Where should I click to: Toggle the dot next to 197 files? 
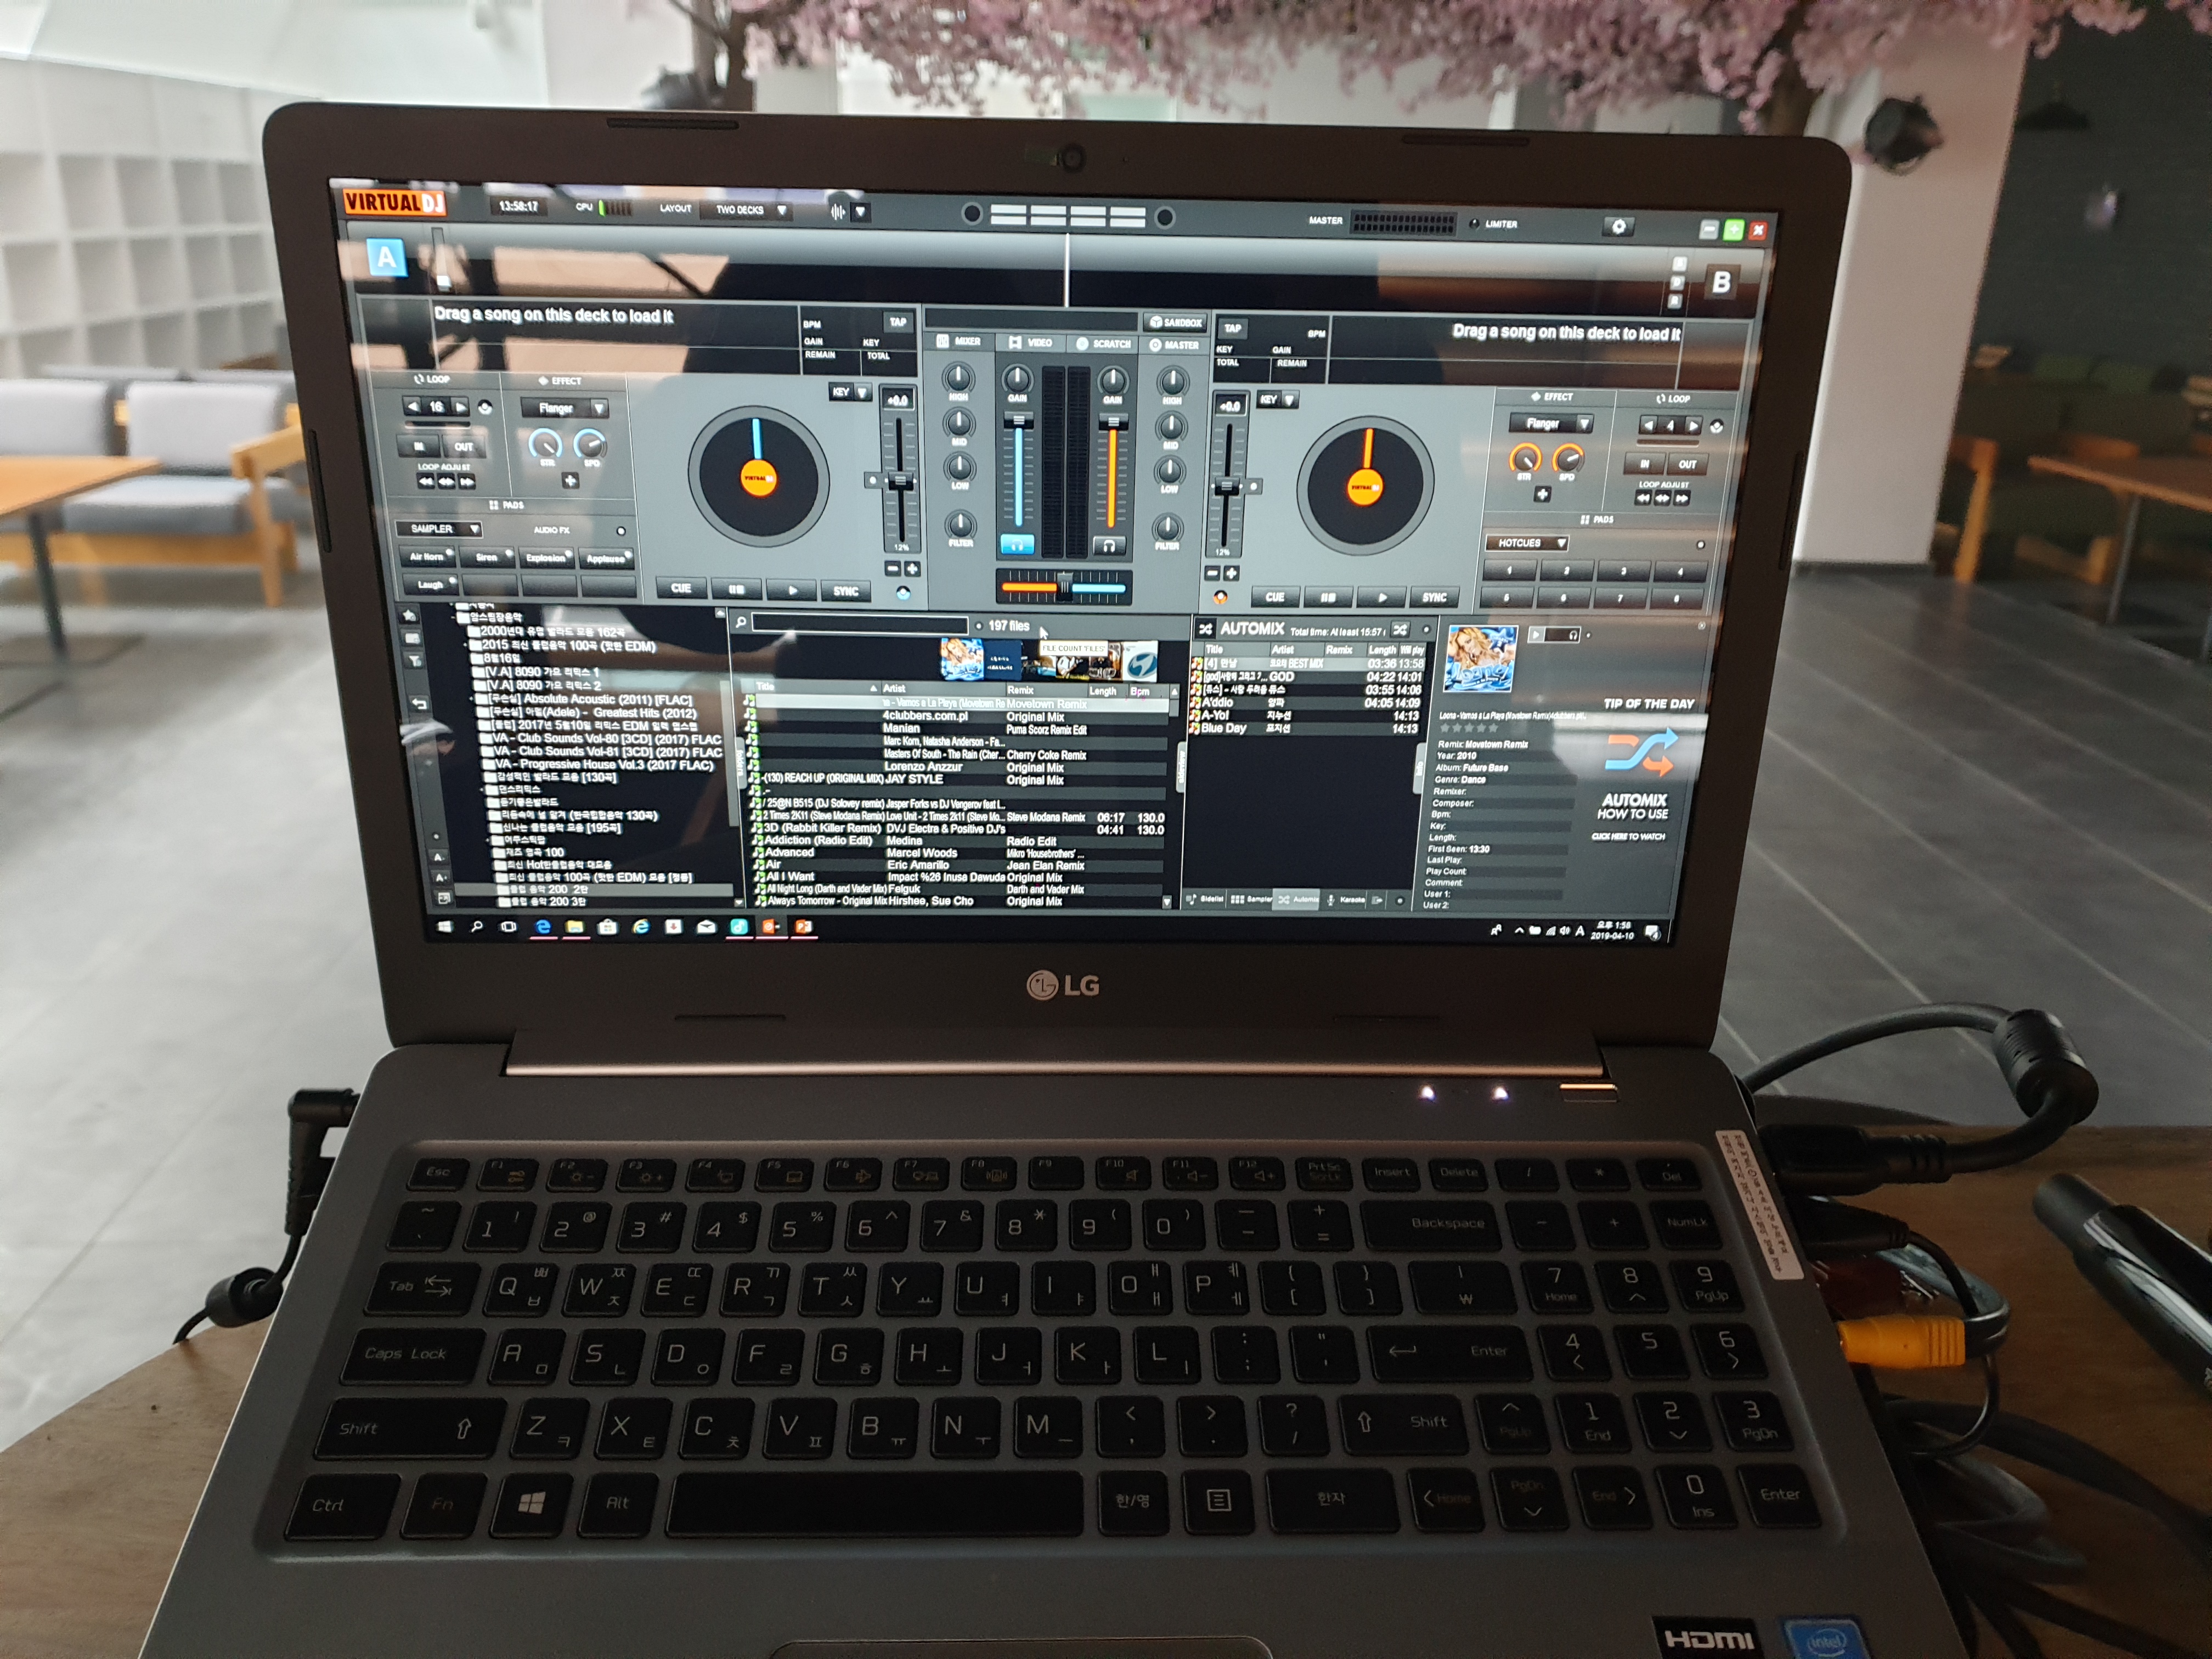pyautogui.click(x=978, y=626)
